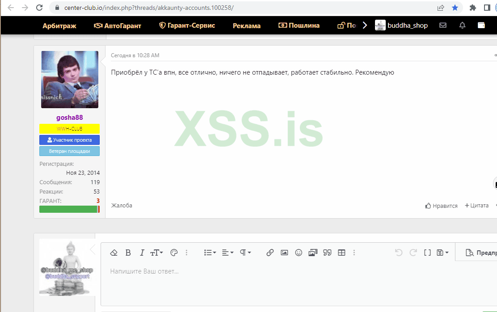Click the WWH-CLUB yellow badge
497x312 pixels.
pos(69,129)
